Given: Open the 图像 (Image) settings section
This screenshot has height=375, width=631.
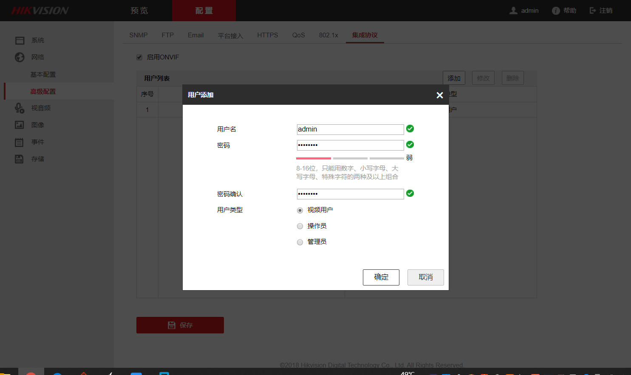Looking at the screenshot, I should 38,125.
